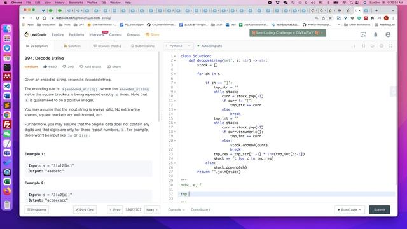Open Chrome extensions puzzle icon

[x=373, y=18]
